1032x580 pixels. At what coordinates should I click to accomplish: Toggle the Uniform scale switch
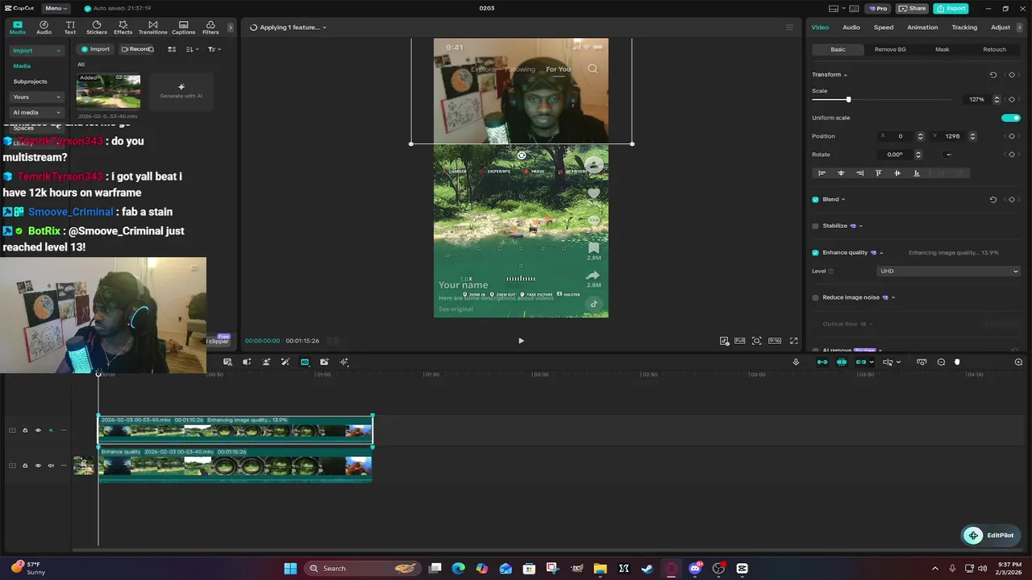(x=1011, y=118)
